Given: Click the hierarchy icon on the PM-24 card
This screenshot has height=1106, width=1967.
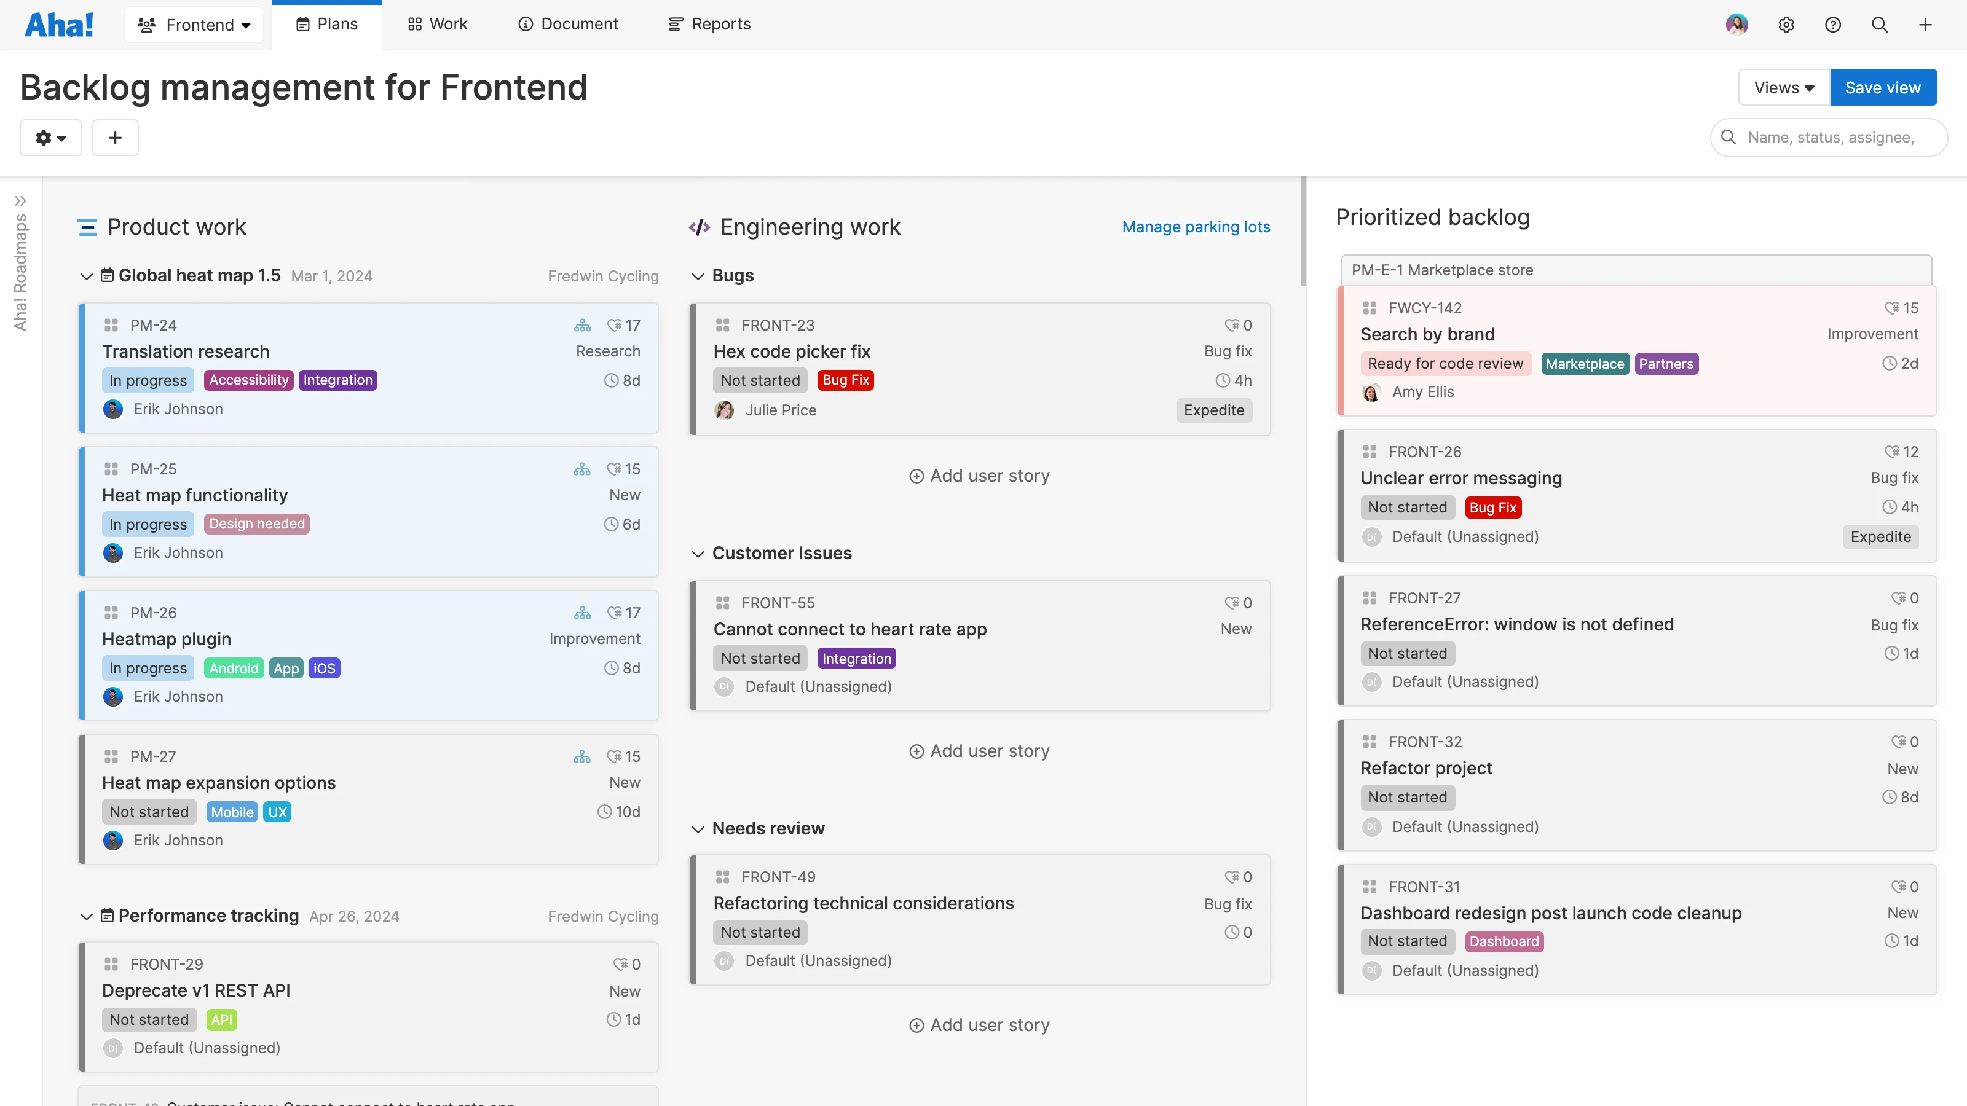Looking at the screenshot, I should 583,324.
